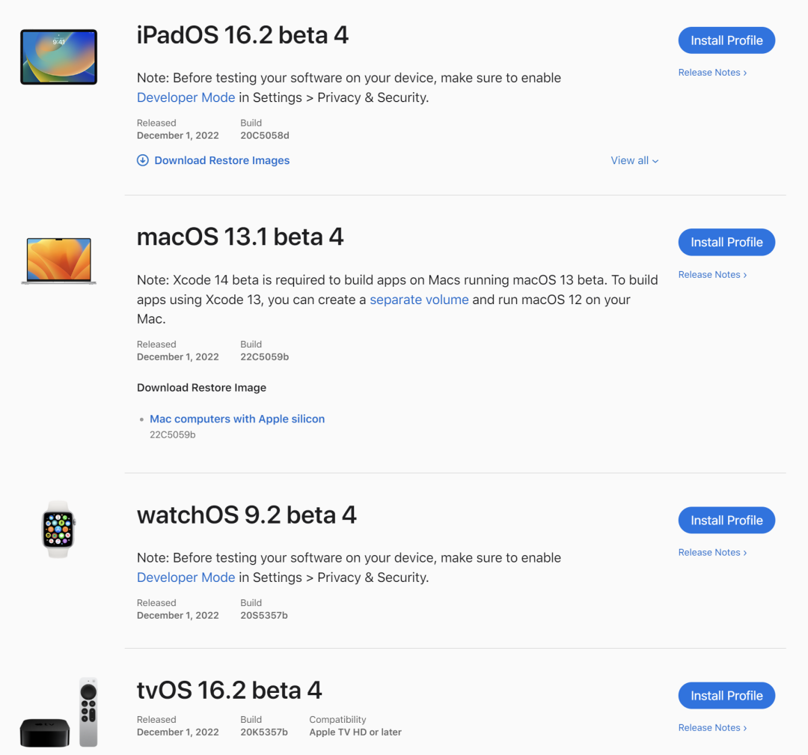Open Developer Mode link under iPadOS note
Image resolution: width=808 pixels, height=755 pixels.
[186, 97]
